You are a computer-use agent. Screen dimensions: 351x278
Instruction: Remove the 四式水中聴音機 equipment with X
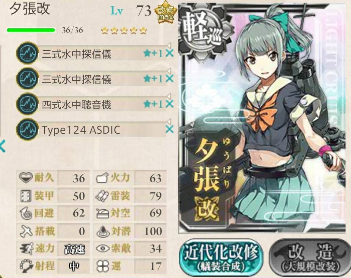170,104
